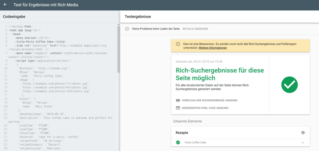Screen dimensions: 319x151
Task: Click the eye icon for search preview
Action: pyautogui.click(x=178, y=100)
